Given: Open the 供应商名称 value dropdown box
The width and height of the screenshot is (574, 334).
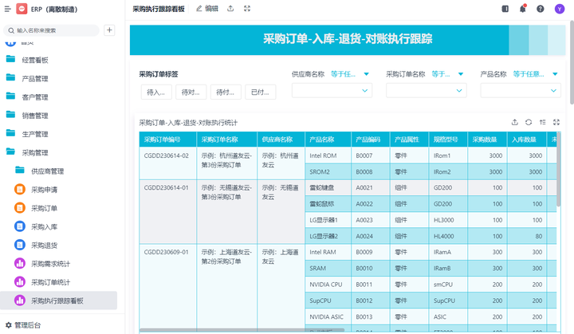Looking at the screenshot, I should tap(332, 91).
